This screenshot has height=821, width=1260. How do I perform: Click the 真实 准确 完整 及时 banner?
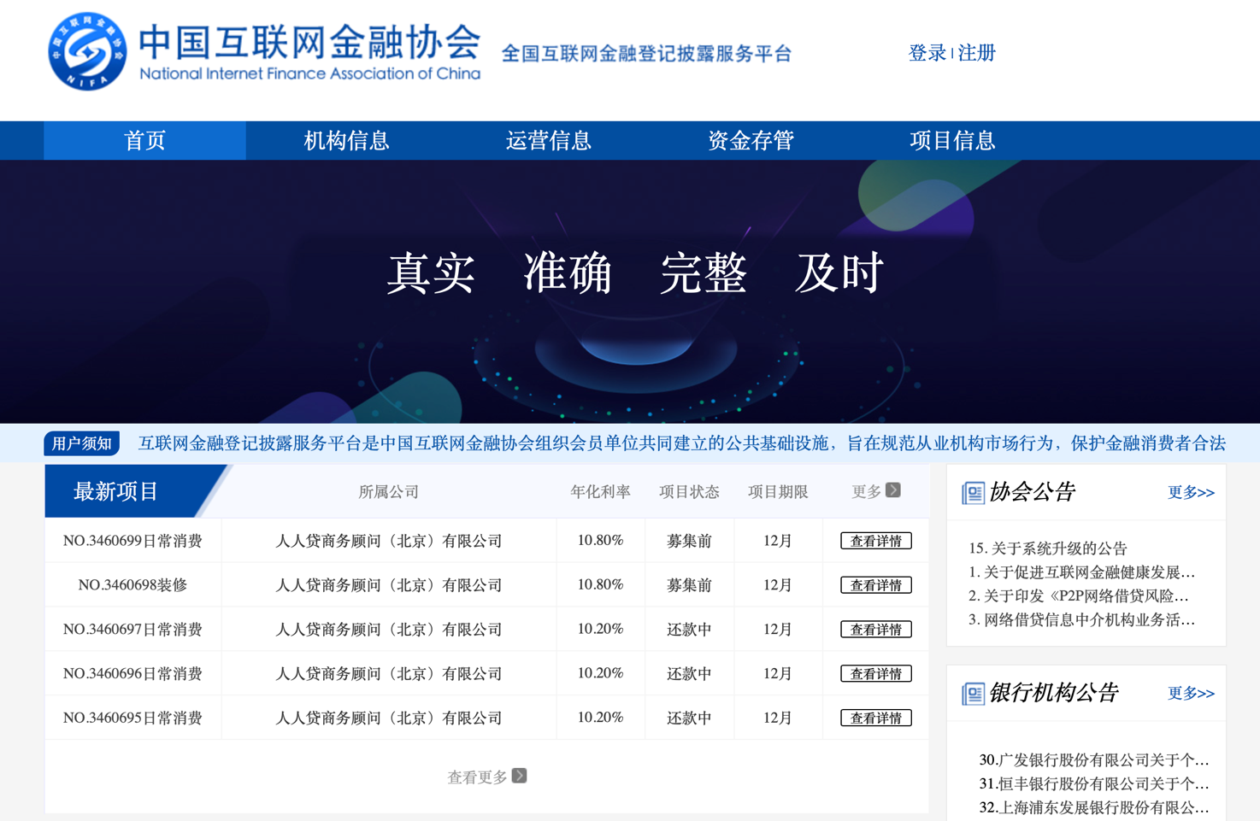tap(634, 273)
